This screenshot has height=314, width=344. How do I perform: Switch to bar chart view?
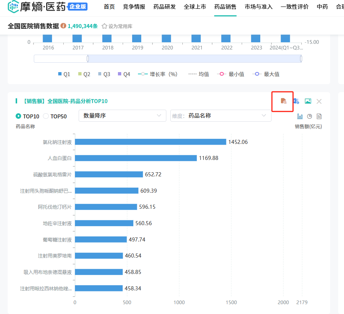[x=300, y=116]
